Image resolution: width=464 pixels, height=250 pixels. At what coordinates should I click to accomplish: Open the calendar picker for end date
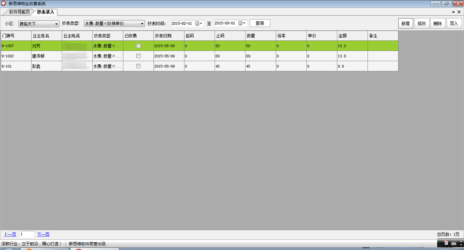click(x=242, y=23)
